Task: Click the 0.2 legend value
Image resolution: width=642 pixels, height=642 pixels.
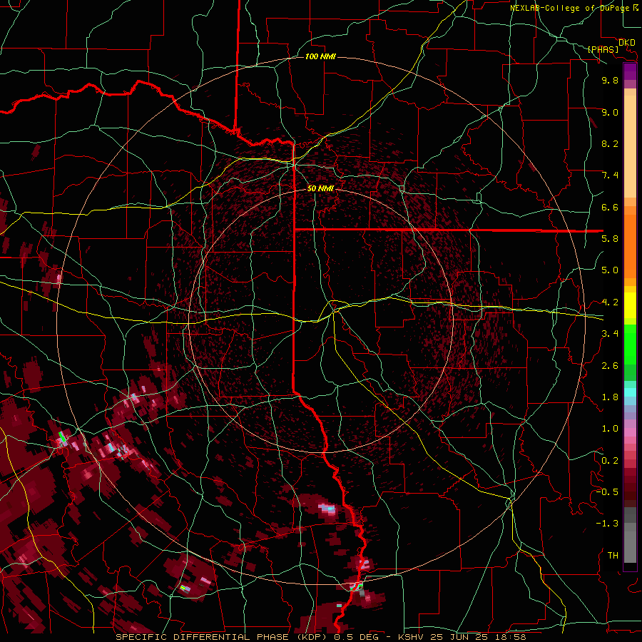Action: point(610,461)
